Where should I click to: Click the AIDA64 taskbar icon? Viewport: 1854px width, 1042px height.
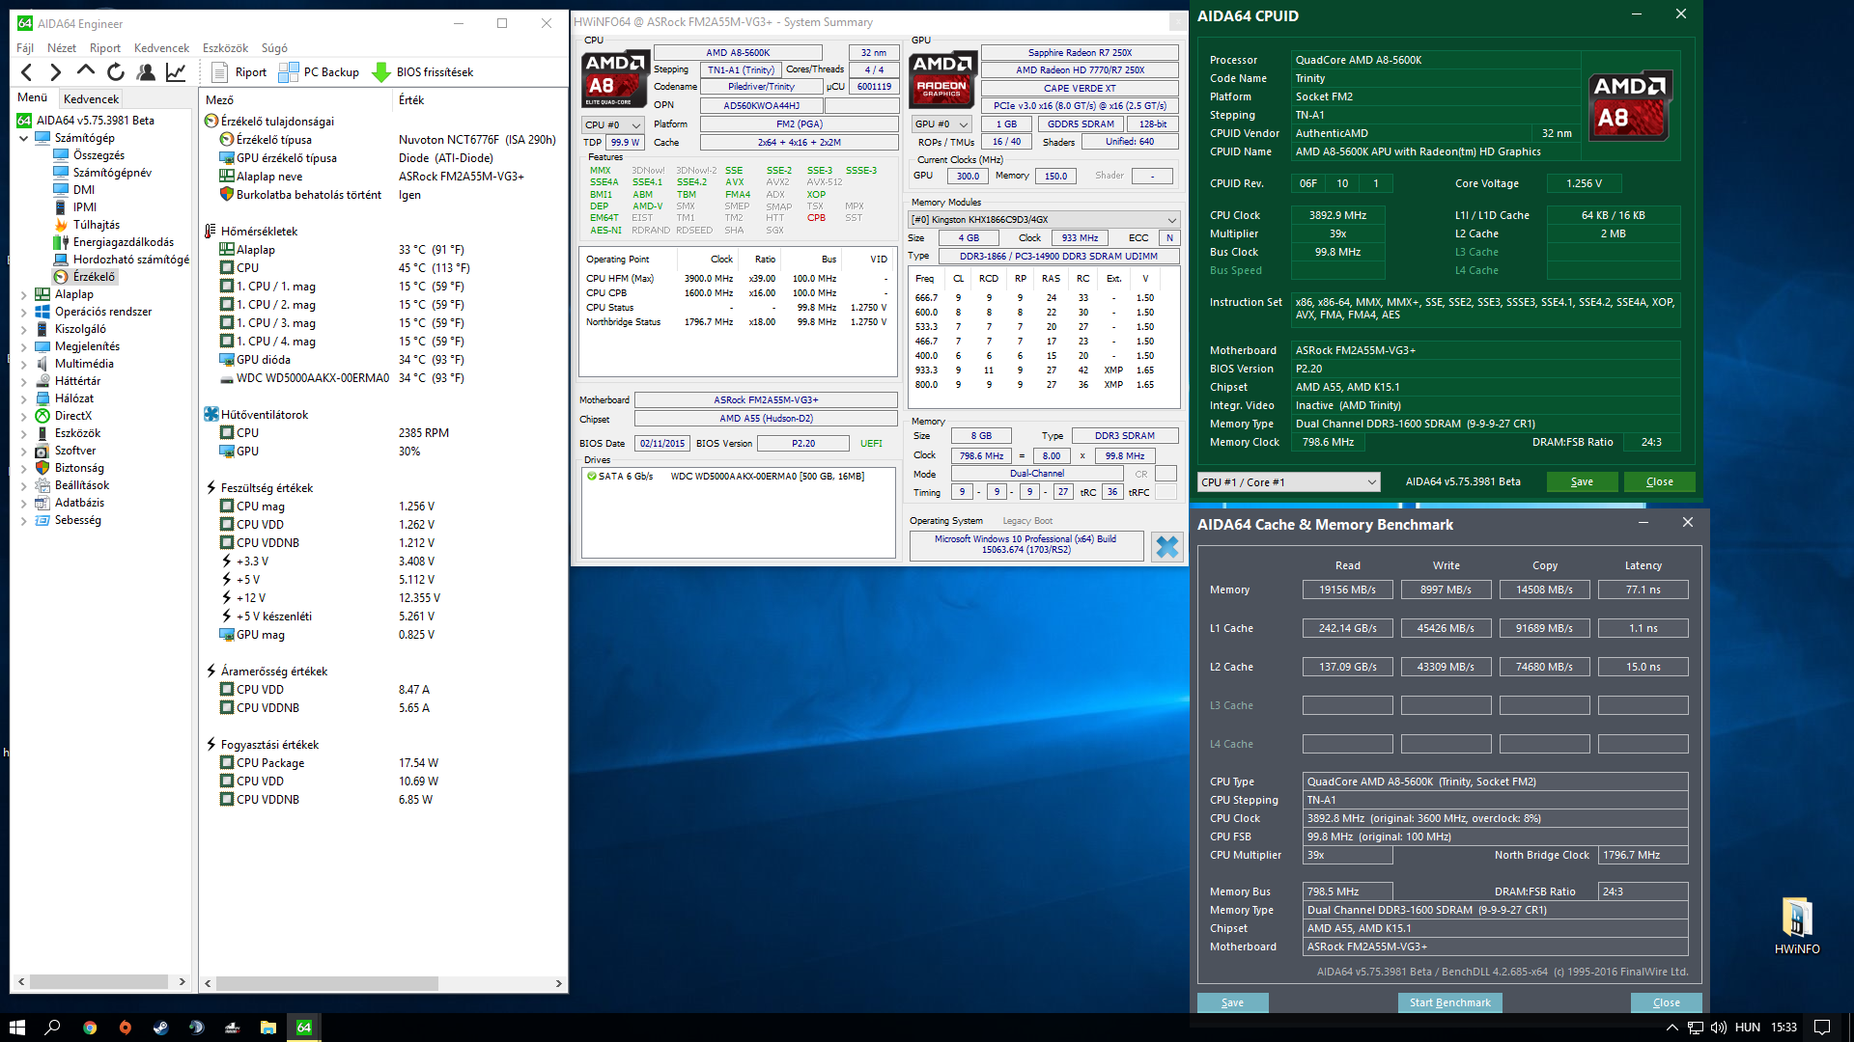pos(304,1028)
